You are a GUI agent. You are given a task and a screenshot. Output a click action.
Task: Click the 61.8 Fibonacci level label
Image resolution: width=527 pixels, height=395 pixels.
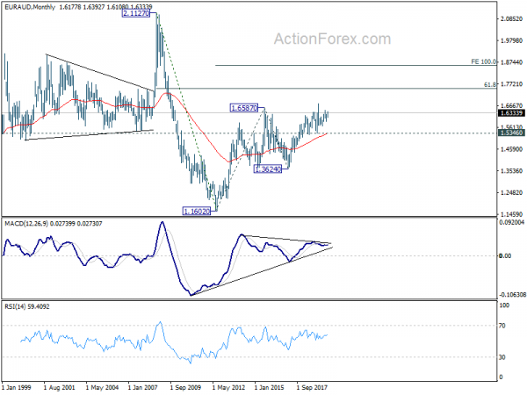click(x=490, y=85)
